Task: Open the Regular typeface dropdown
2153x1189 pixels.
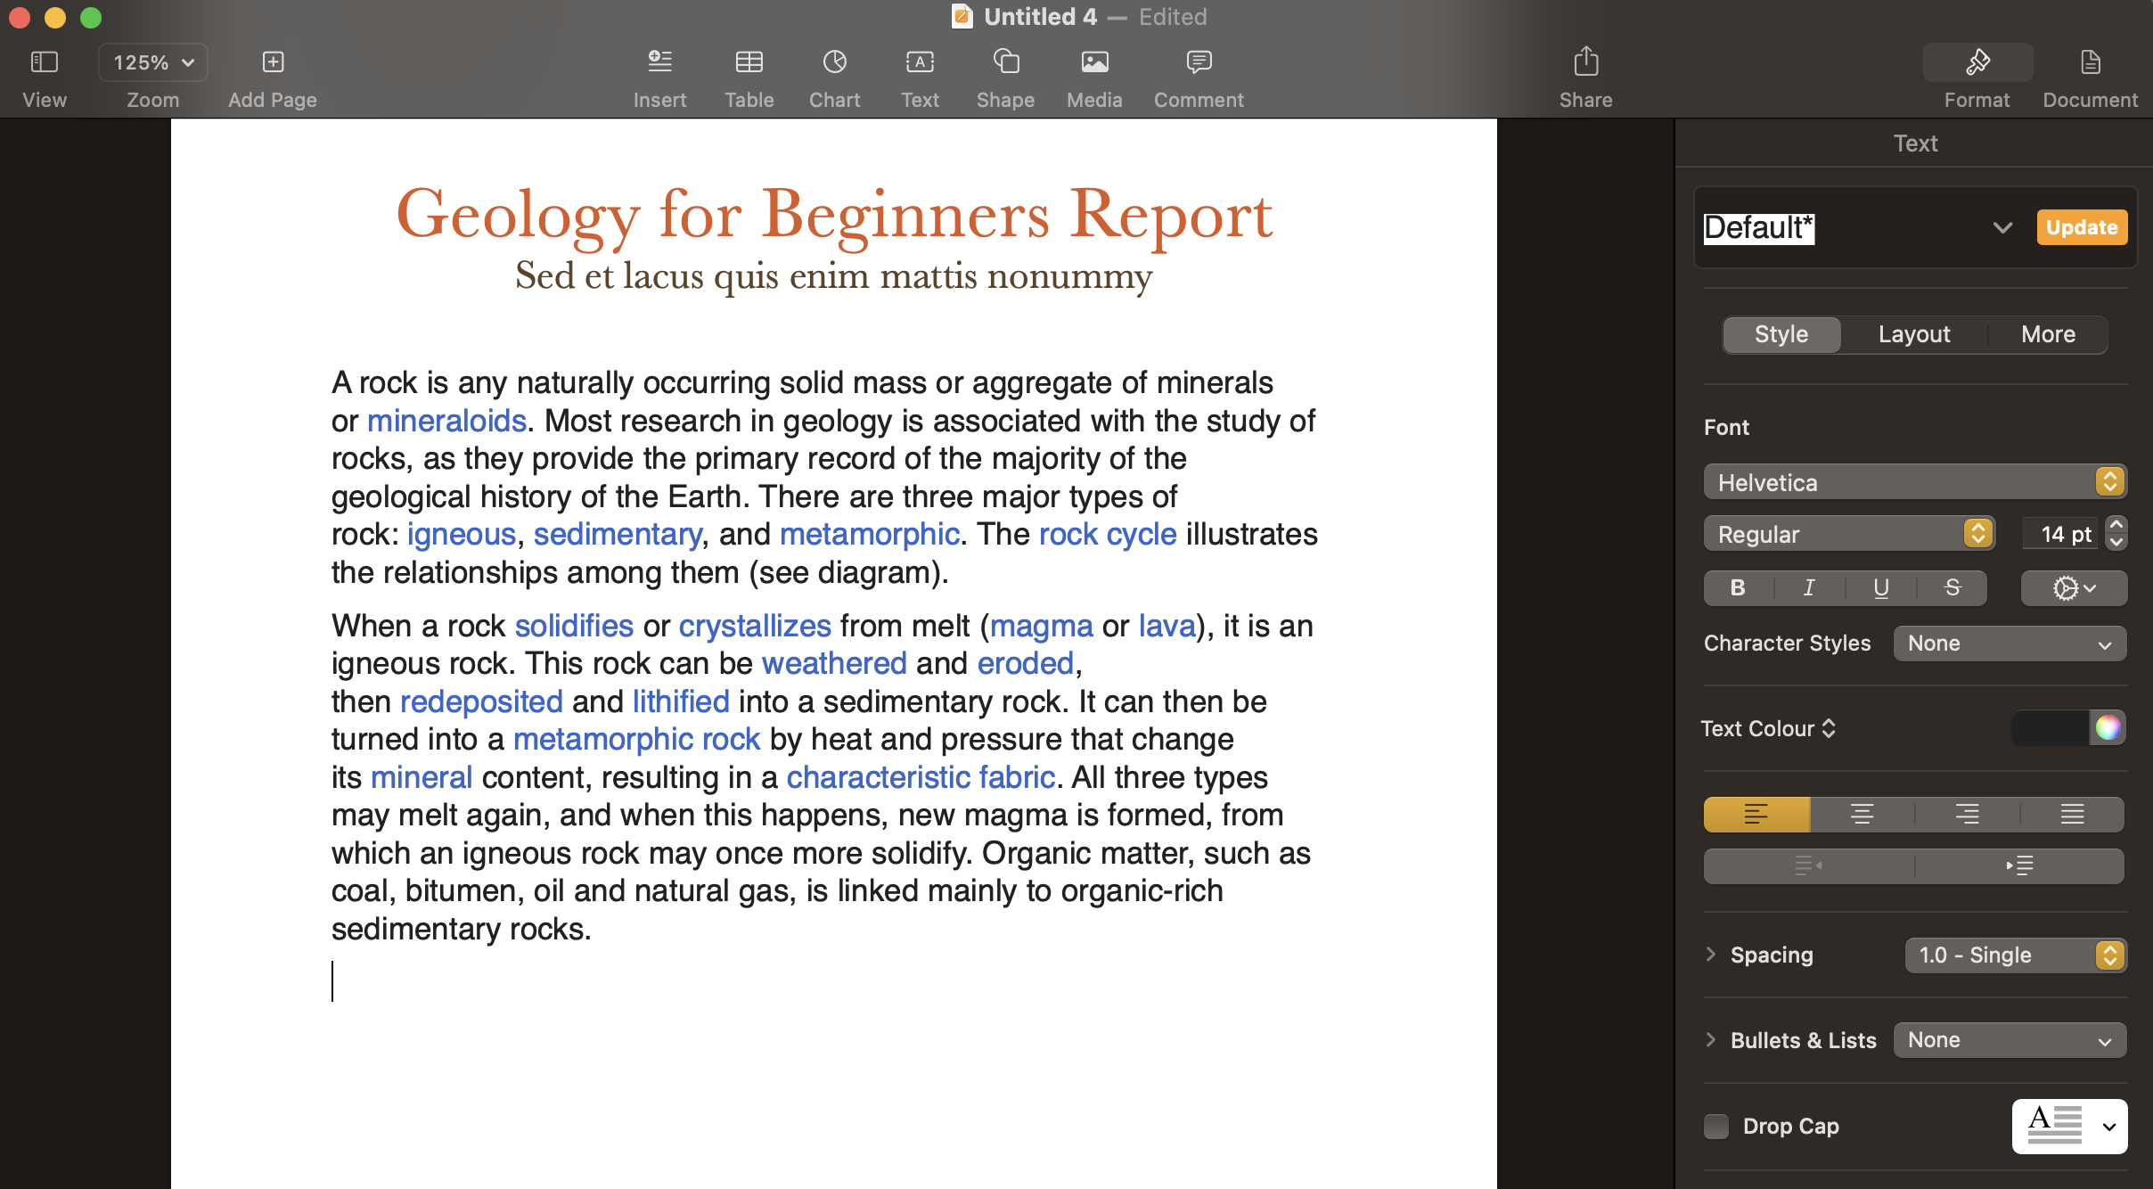Action: (x=1849, y=534)
